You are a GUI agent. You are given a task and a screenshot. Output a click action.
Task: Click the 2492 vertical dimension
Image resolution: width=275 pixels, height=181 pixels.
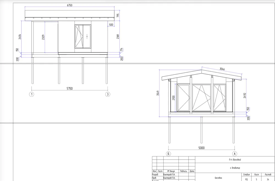coord(245,96)
